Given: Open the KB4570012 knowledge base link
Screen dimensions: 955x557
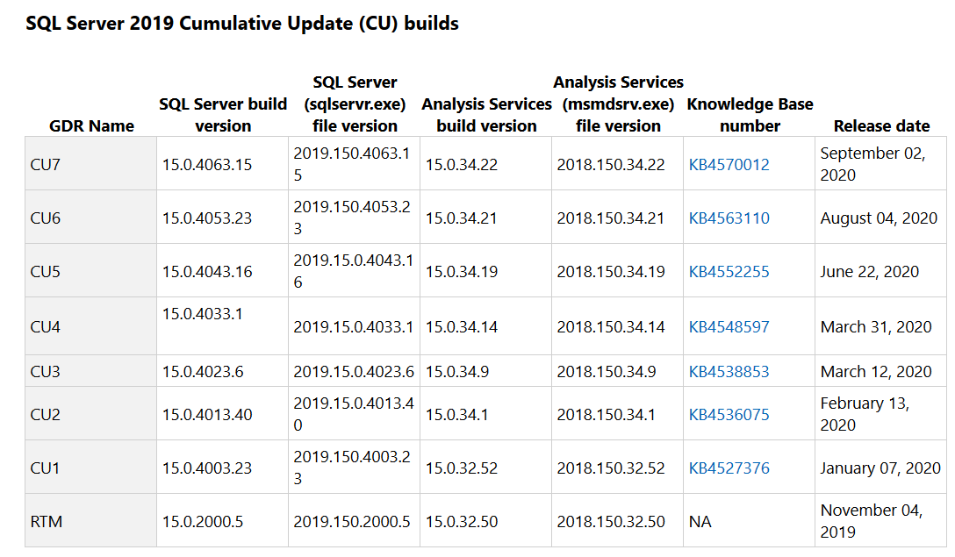Looking at the screenshot, I should pyautogui.click(x=729, y=165).
